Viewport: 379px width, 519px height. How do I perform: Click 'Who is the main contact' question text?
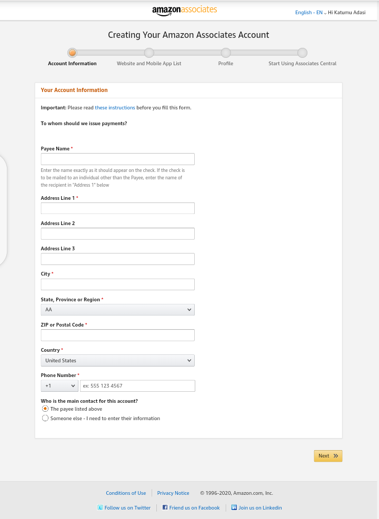(x=89, y=401)
